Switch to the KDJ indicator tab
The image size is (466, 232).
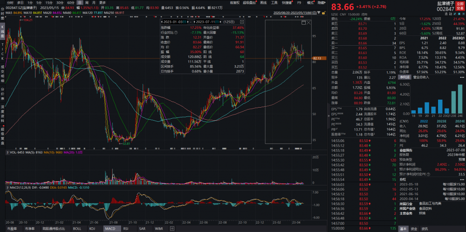pos(92,228)
